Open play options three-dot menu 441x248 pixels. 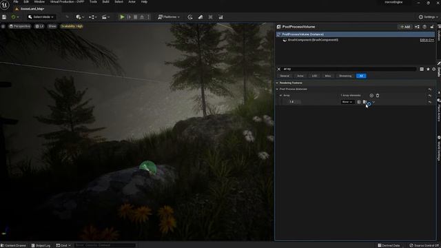point(149,17)
